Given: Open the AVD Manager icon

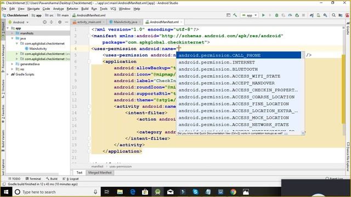Looking at the screenshot, I should (x=318, y=15).
